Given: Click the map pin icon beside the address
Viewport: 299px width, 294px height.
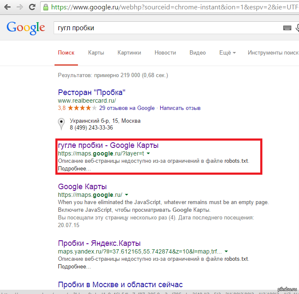Looking at the screenshot, I should click(61, 124).
